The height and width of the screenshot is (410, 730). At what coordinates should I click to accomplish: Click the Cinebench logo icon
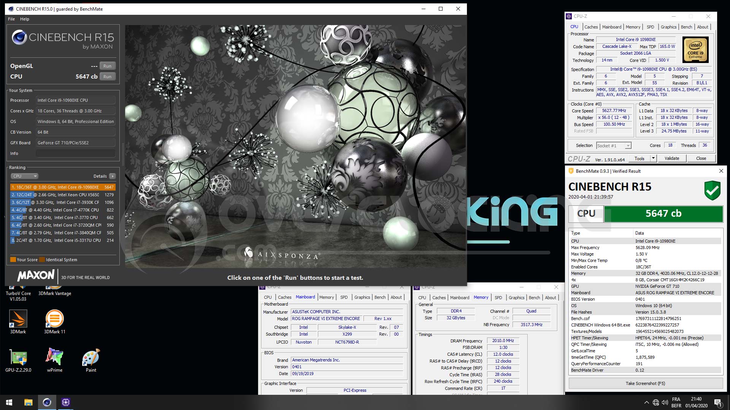tap(19, 37)
